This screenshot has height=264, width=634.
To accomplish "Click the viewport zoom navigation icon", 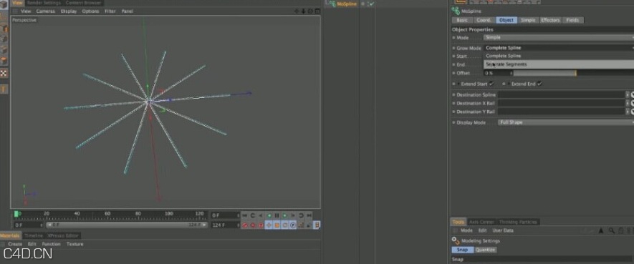I will point(304,11).
